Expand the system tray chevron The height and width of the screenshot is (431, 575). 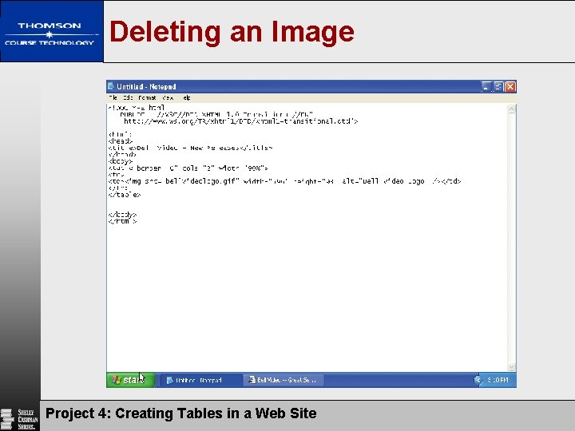click(478, 380)
